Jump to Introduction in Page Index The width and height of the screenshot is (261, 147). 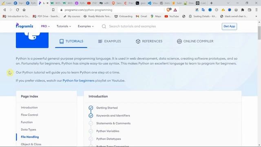(x=29, y=107)
